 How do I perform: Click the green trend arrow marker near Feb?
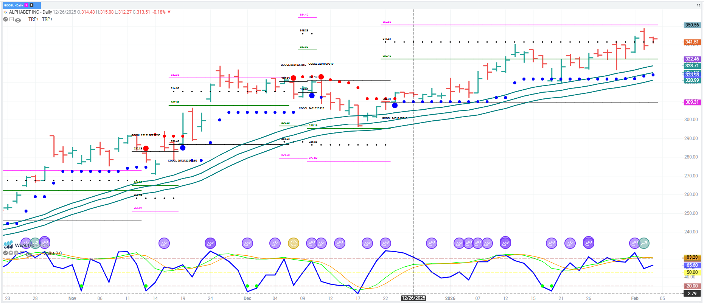tap(644, 243)
